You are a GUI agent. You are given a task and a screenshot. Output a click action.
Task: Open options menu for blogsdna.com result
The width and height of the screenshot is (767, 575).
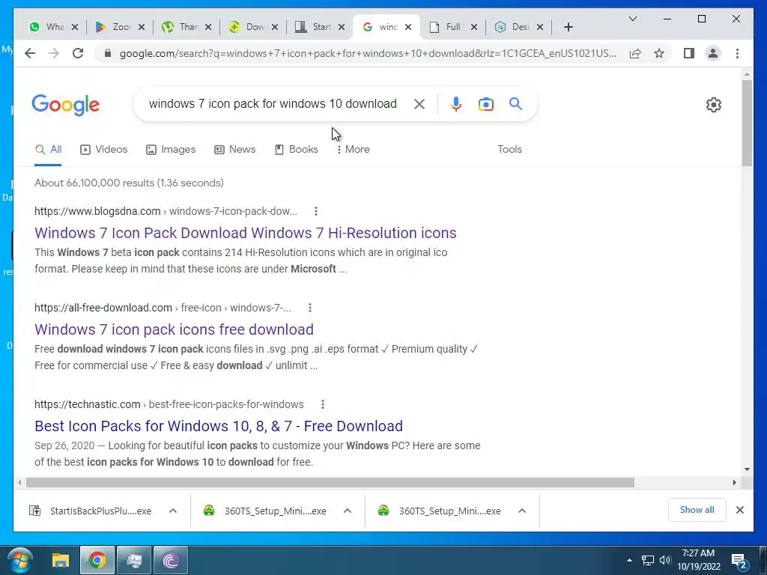point(316,211)
